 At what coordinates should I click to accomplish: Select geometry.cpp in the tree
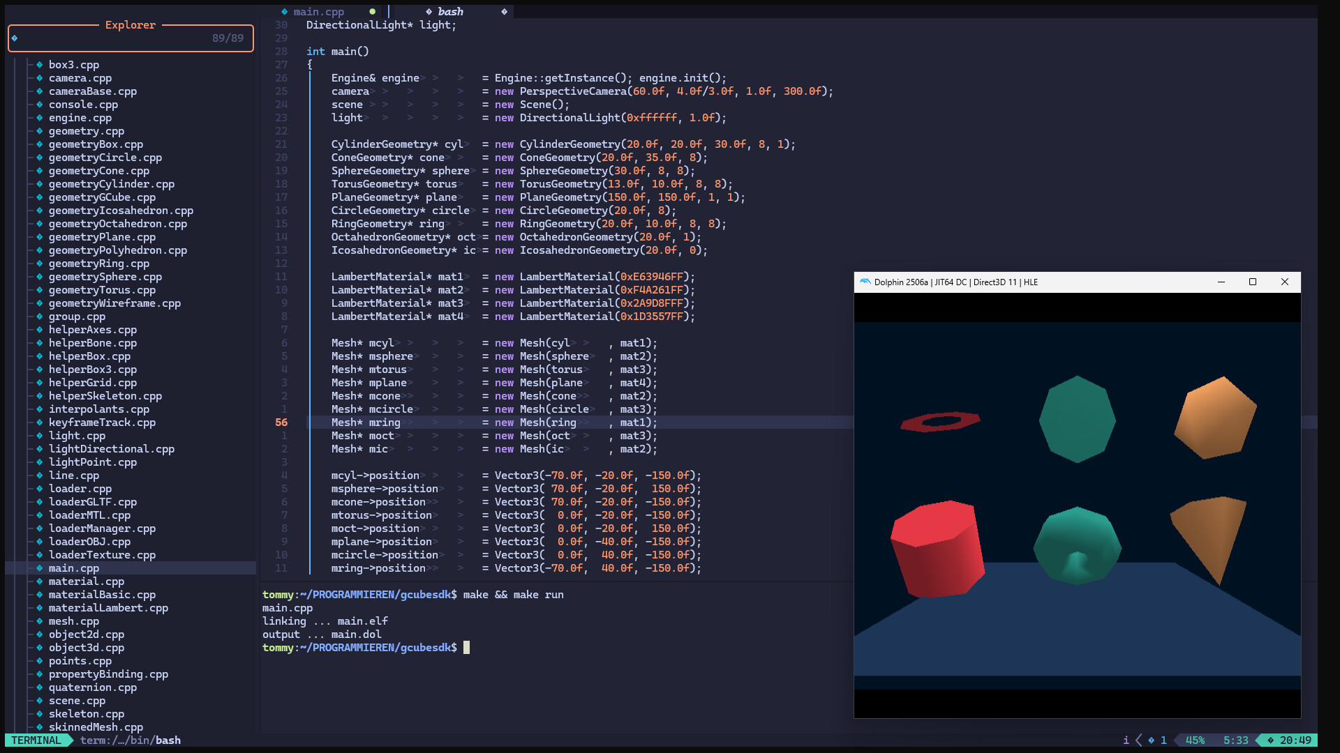pyautogui.click(x=87, y=131)
